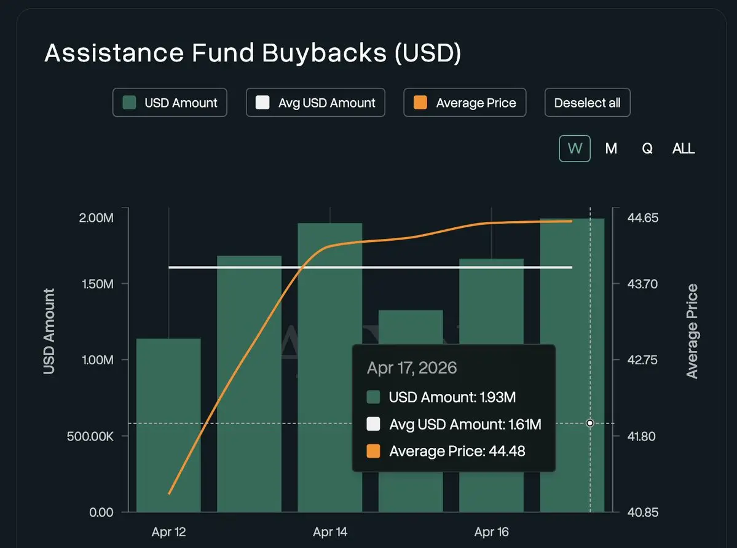Click the Apr 16 x-axis label
This screenshot has width=737, height=548.
(492, 532)
